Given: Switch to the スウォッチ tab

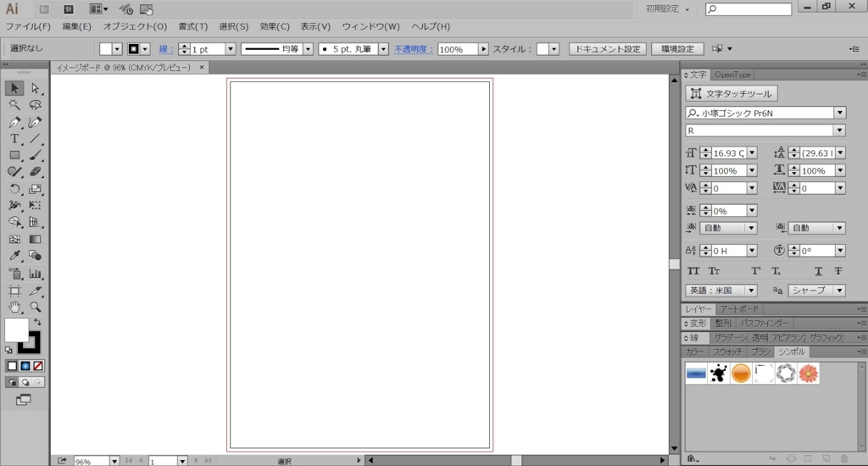Looking at the screenshot, I should click(x=726, y=351).
